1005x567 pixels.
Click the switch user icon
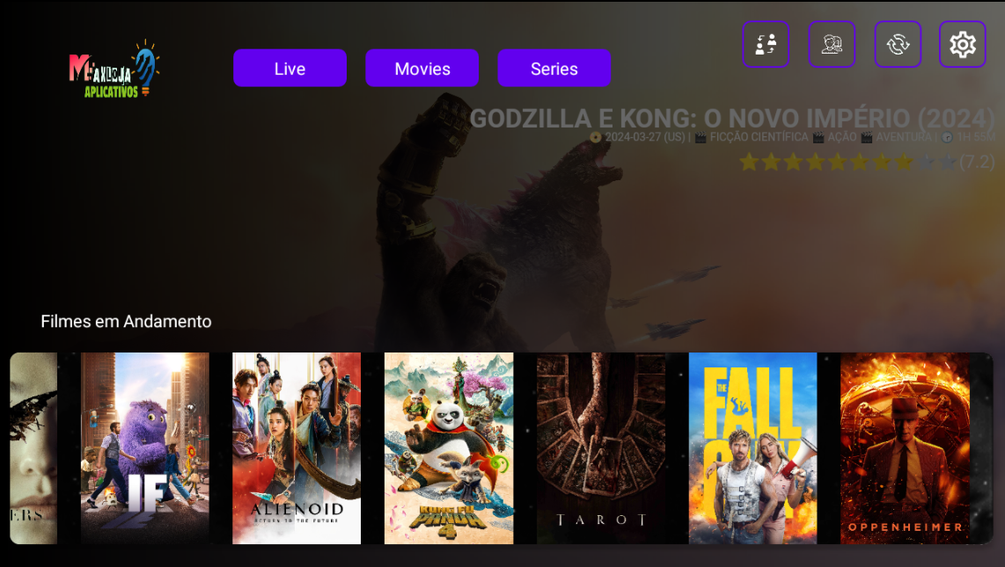[x=766, y=44]
